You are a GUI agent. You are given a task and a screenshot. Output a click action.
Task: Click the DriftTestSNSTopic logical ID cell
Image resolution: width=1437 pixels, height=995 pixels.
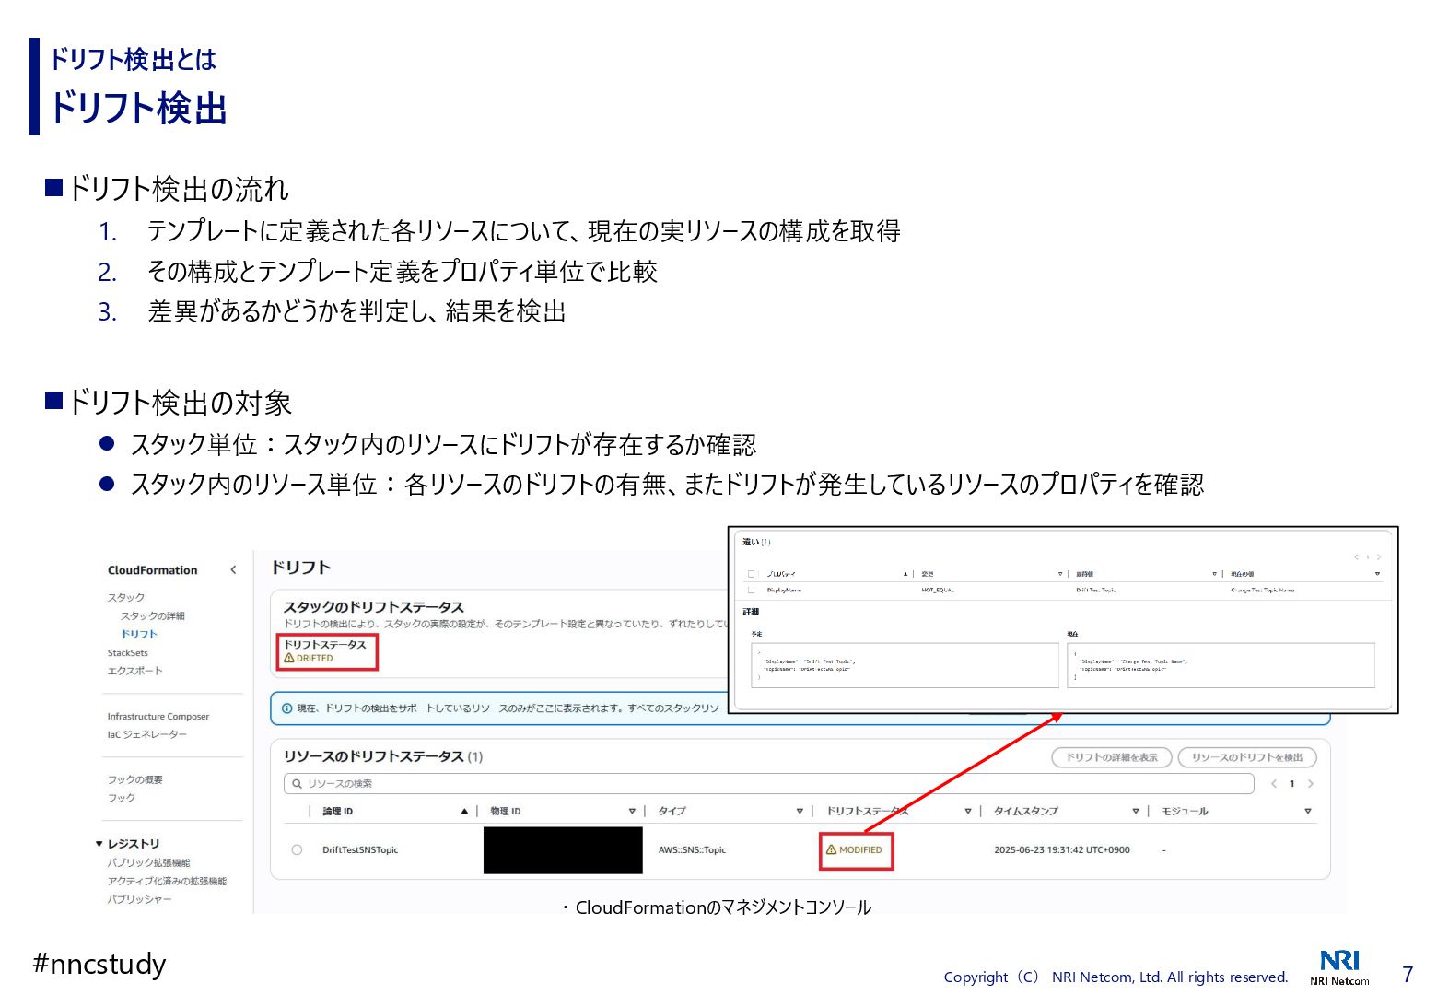pyautogui.click(x=360, y=850)
